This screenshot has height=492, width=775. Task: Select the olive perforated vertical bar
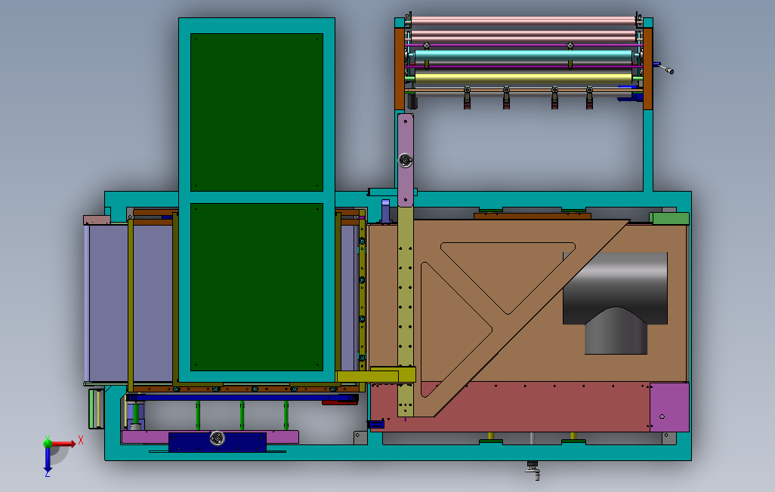[x=406, y=311]
